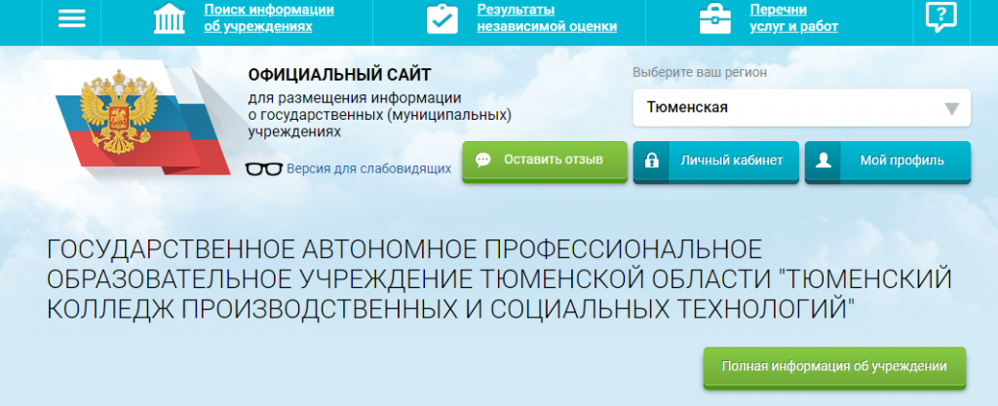The height and width of the screenshot is (406, 998).
Task: Expand the region dropdown showing Тюменская
Action: tap(801, 107)
